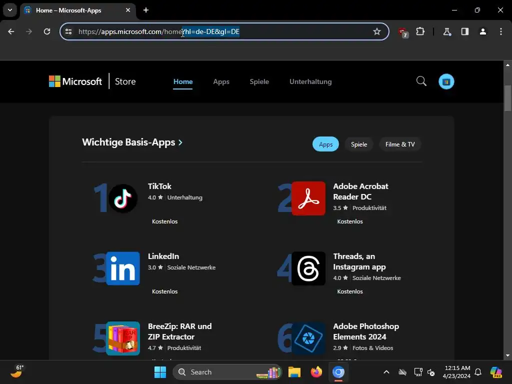The image size is (512, 384).
Task: Open site information icon in address bar
Action: pos(68,31)
